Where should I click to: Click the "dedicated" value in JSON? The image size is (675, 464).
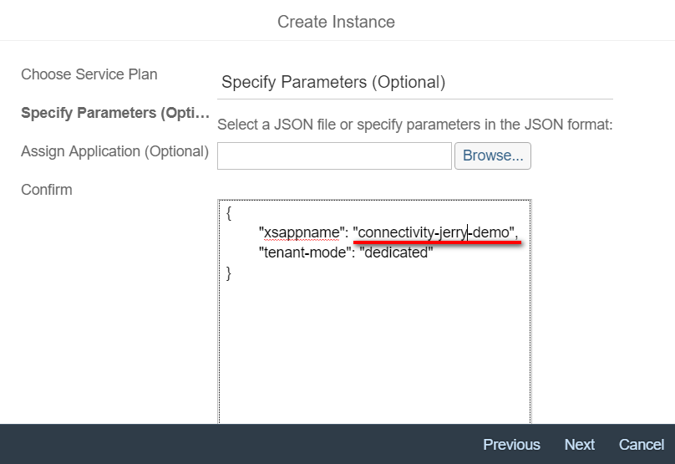click(x=396, y=252)
